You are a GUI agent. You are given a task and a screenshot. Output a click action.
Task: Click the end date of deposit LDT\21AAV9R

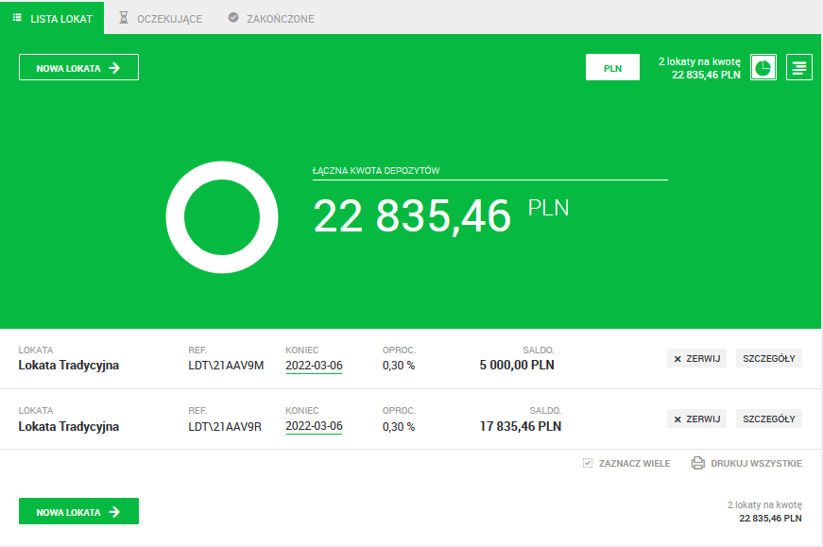[314, 426]
